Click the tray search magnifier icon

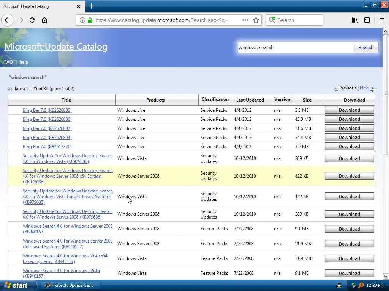[361, 285]
